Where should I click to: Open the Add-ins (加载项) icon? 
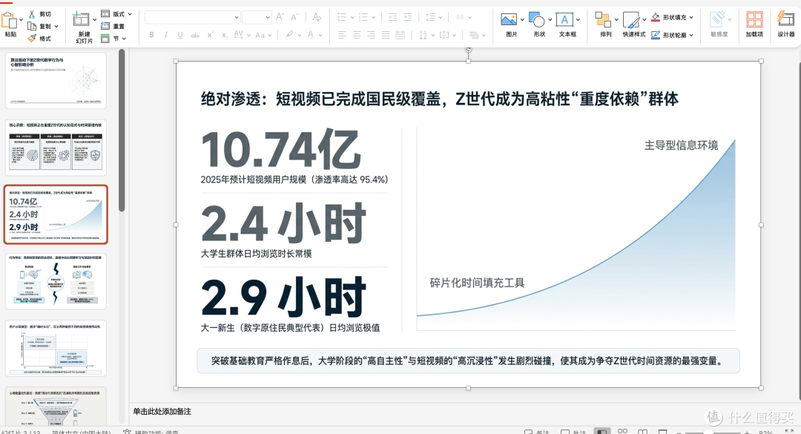tap(754, 20)
